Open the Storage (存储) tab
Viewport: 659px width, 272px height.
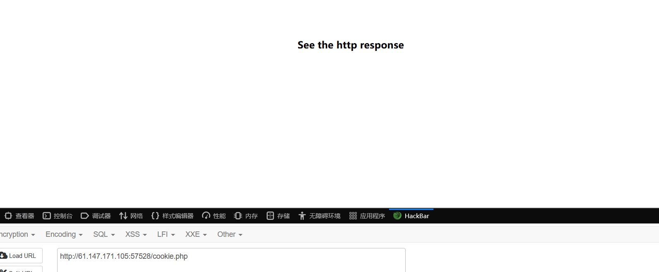(x=278, y=216)
